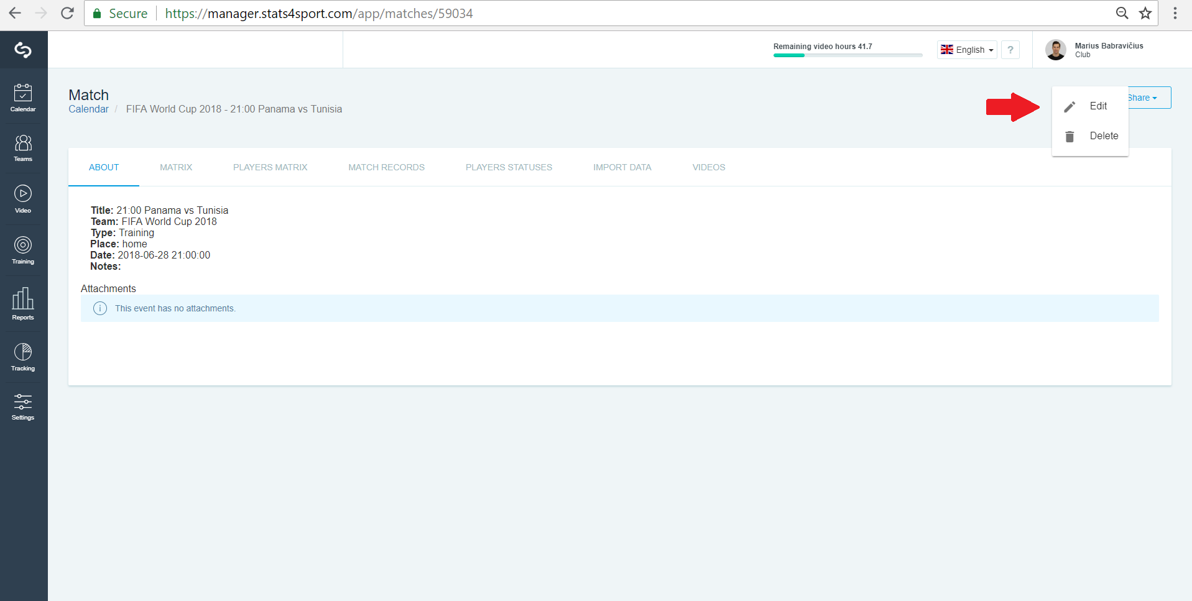
Task: Click the remaining video hours progress bar
Action: point(848,55)
